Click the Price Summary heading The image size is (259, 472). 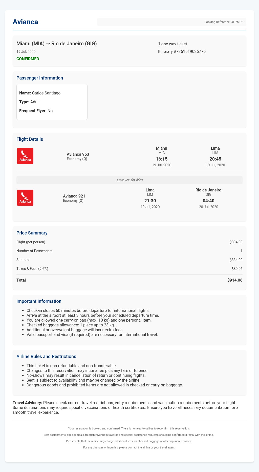(32, 233)
